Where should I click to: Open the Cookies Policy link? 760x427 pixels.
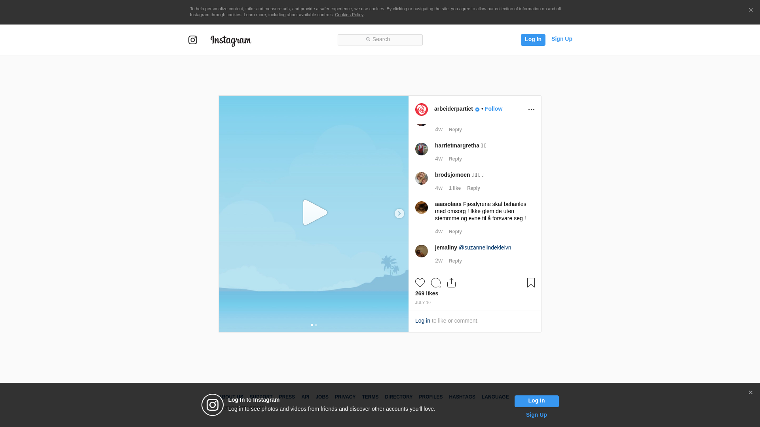pos(349,15)
